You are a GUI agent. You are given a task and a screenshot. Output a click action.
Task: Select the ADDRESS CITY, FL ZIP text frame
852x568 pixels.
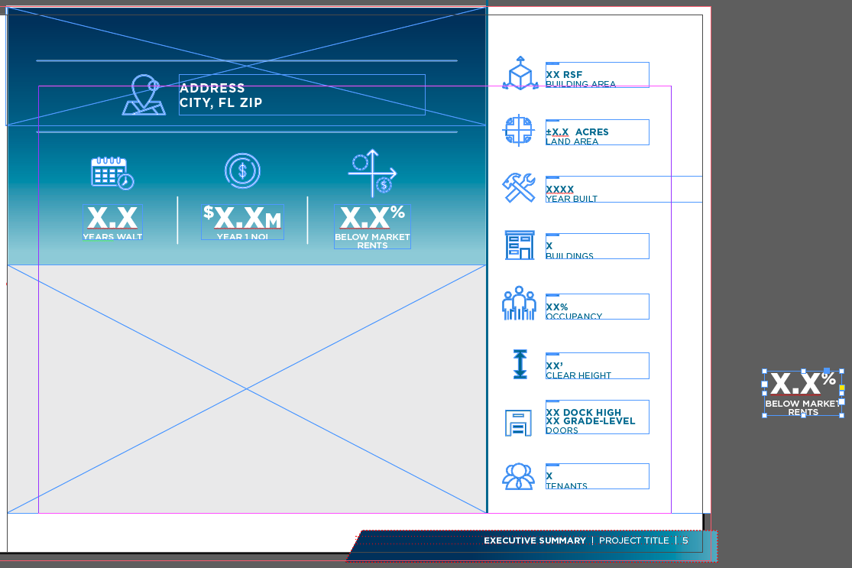[302, 95]
